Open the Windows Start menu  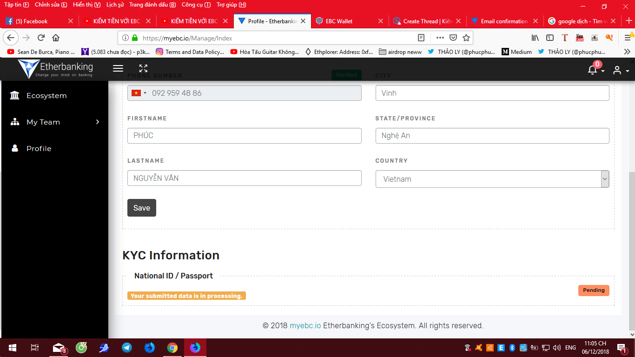[12, 348]
